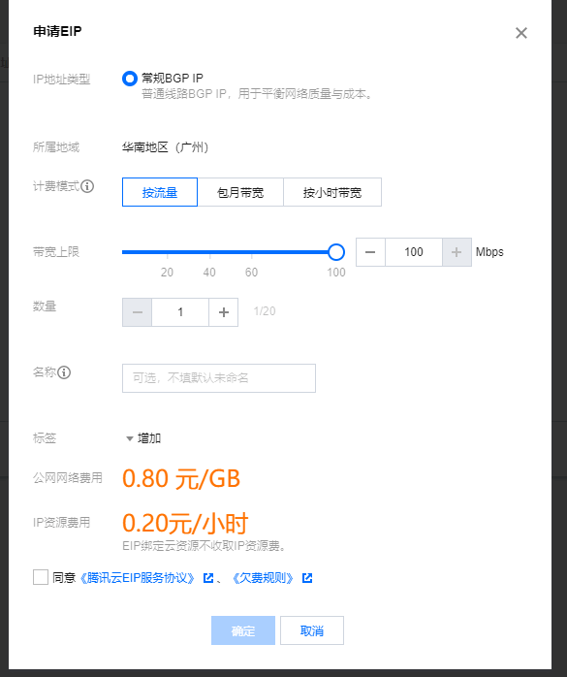The width and height of the screenshot is (567, 677).
Task: Choose the 按小时带宽 billing mode
Action: click(332, 192)
